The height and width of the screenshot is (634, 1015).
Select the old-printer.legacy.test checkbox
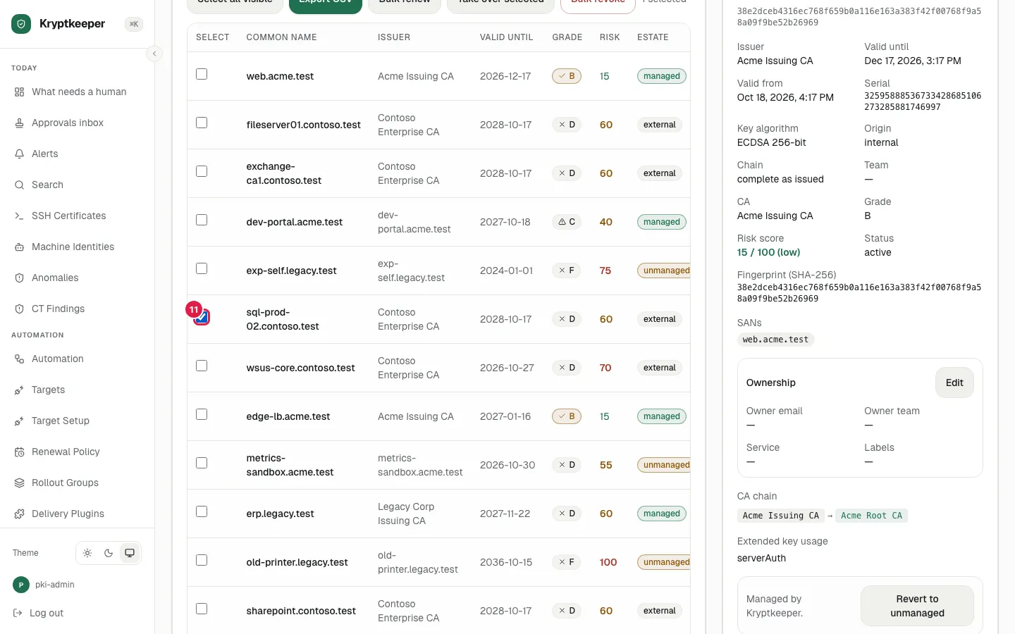pyautogui.click(x=202, y=560)
